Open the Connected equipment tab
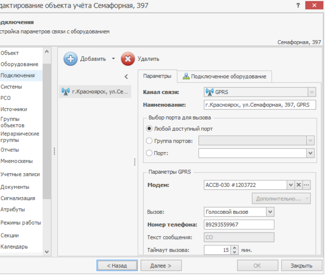Image resolution: width=325 pixels, height=275 pixels. pos(224,76)
